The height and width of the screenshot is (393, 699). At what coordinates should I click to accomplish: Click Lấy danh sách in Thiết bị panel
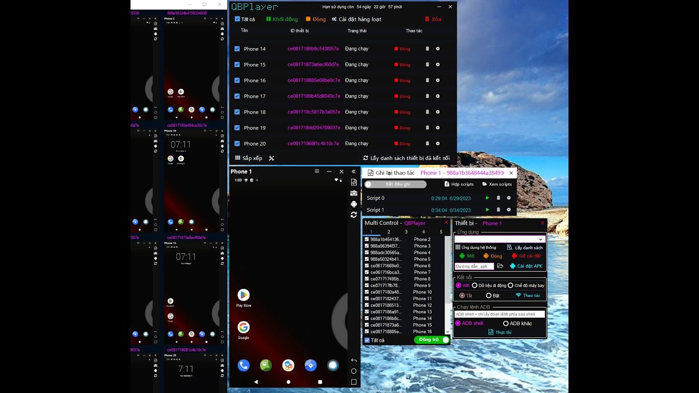click(x=525, y=248)
